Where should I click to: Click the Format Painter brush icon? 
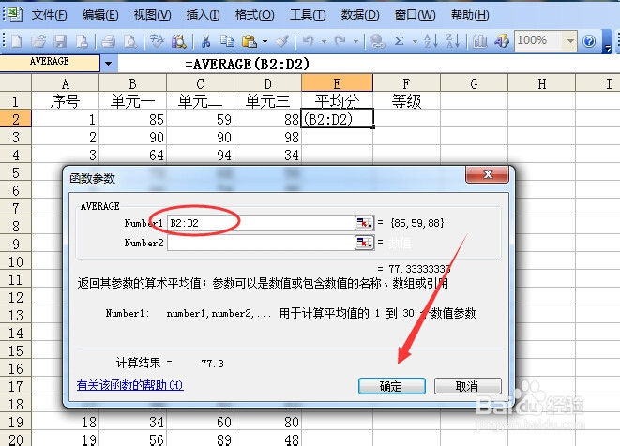282,40
